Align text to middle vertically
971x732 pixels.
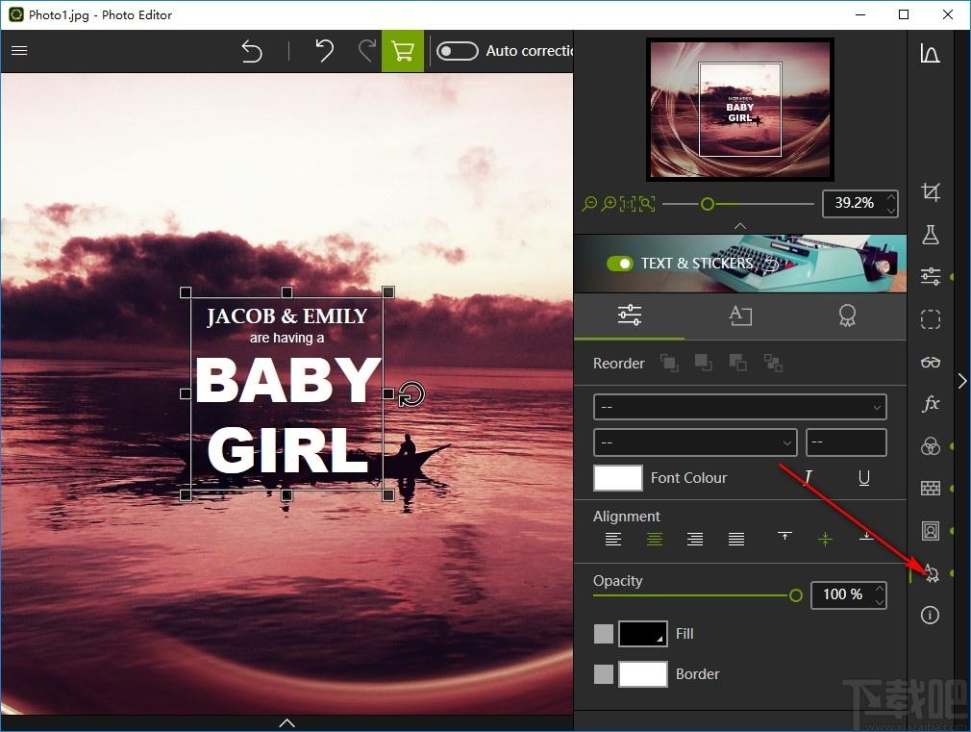pos(825,539)
